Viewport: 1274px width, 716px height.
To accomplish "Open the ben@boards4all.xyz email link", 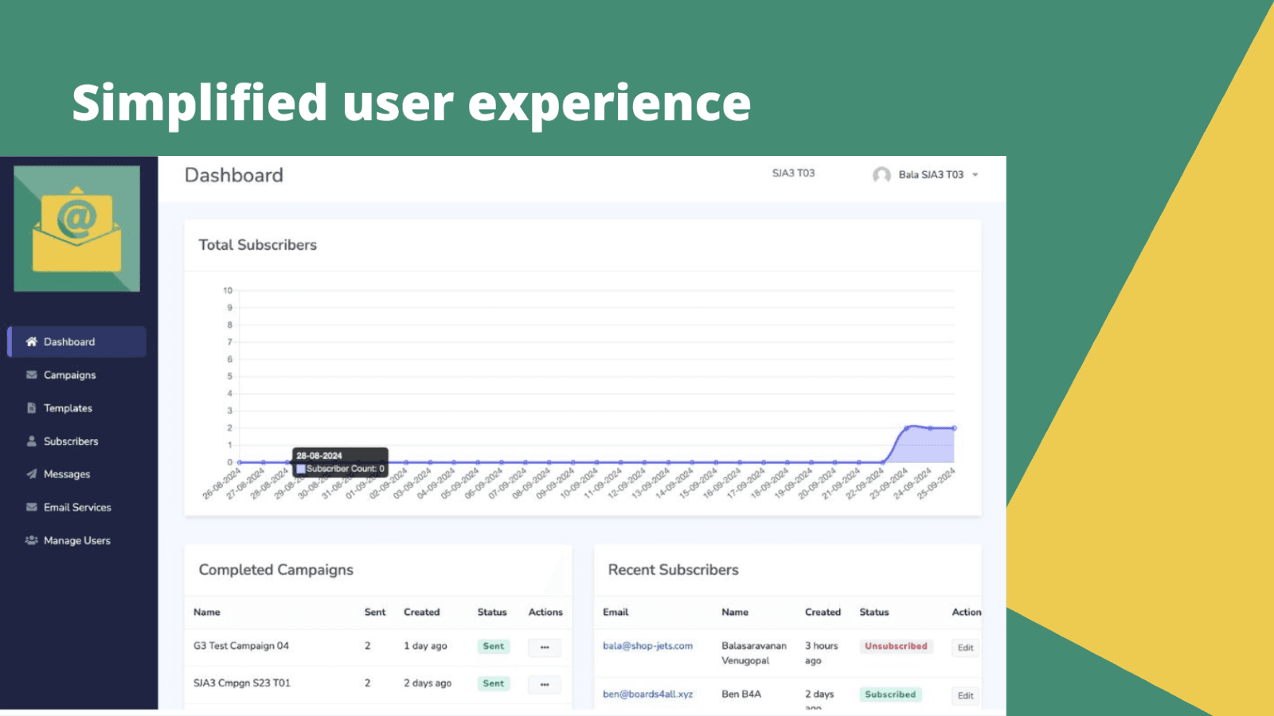I will (647, 695).
